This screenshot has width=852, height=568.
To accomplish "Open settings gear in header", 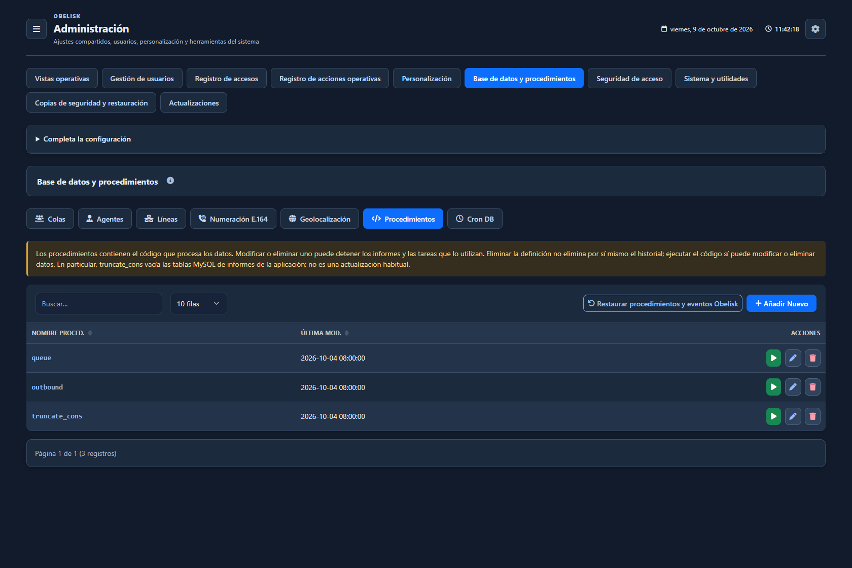I will point(815,29).
